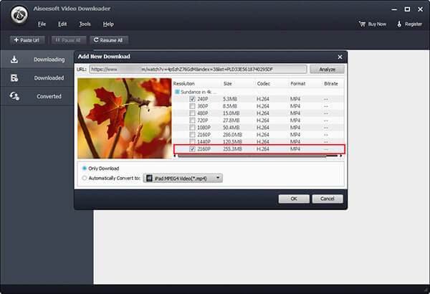Click the Aiseesoft app logo icon
Viewport: 430px width, 294px height.
pos(14,11)
